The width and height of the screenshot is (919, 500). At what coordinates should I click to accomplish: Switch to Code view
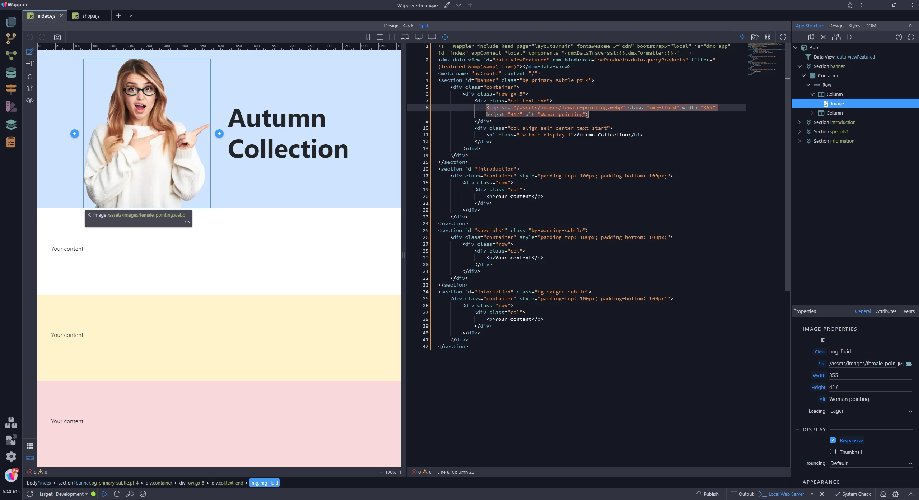(409, 26)
